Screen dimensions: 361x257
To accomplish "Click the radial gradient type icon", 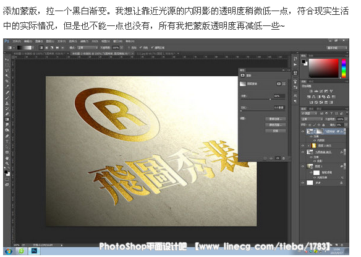I will (x=46, y=48).
